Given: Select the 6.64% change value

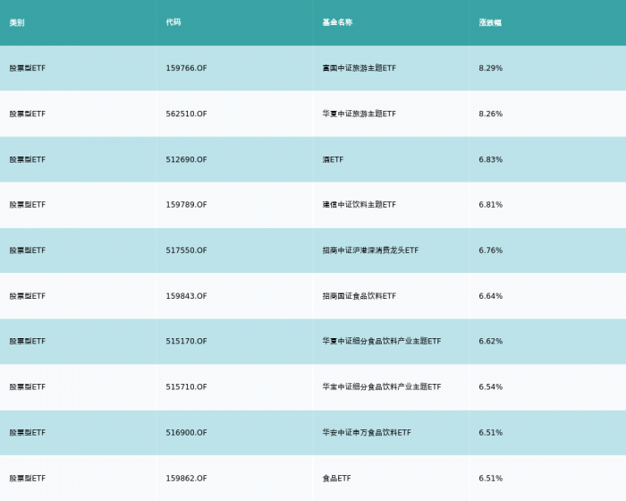Looking at the screenshot, I should click(x=491, y=296).
